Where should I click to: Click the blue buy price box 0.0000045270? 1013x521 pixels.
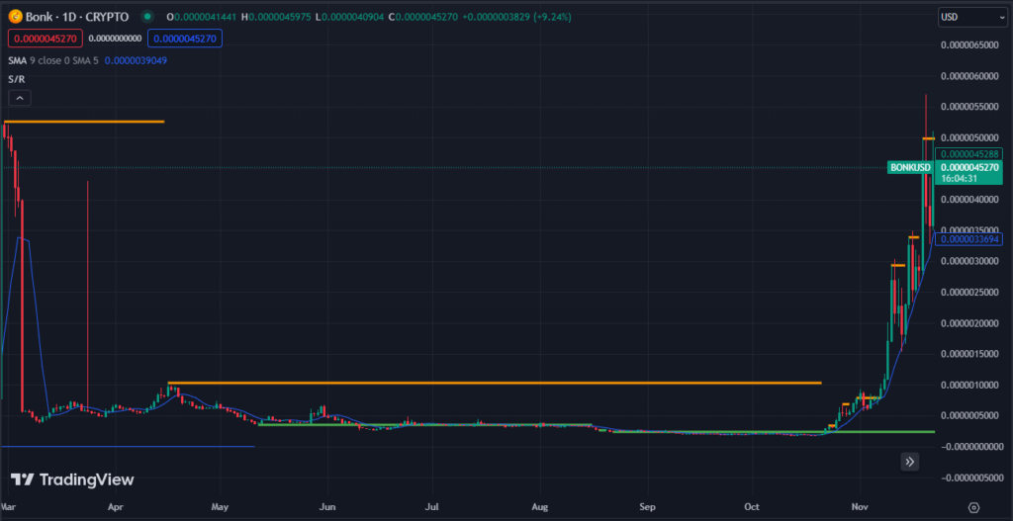point(185,39)
